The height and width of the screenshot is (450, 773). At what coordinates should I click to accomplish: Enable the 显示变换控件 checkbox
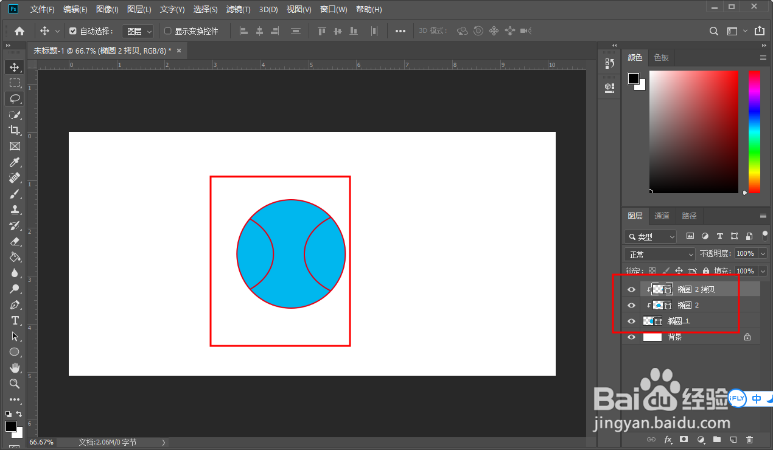(168, 31)
